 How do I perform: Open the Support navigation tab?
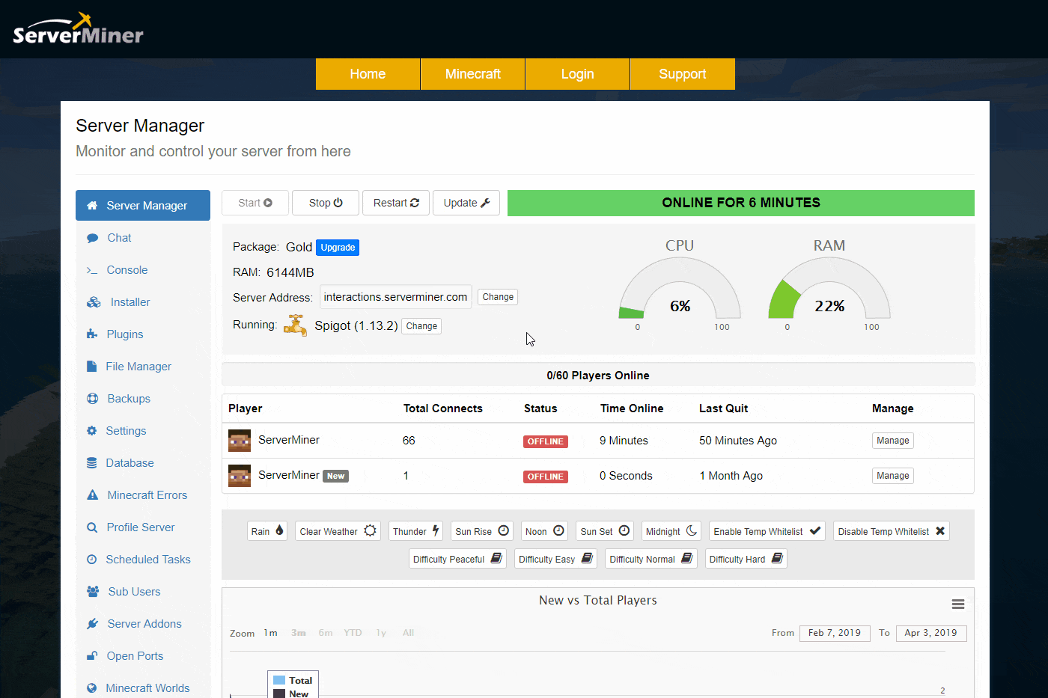[683, 74]
